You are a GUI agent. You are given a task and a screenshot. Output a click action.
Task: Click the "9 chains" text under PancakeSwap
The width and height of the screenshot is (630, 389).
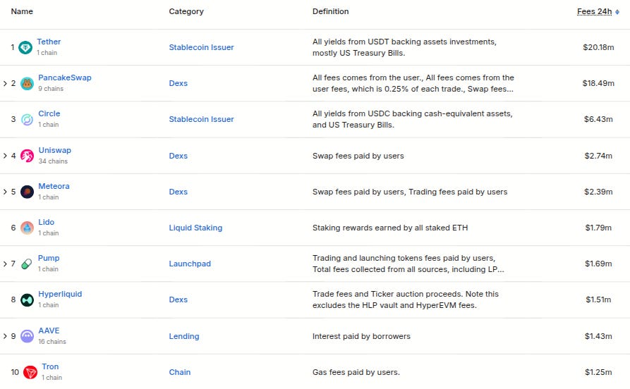(x=51, y=89)
